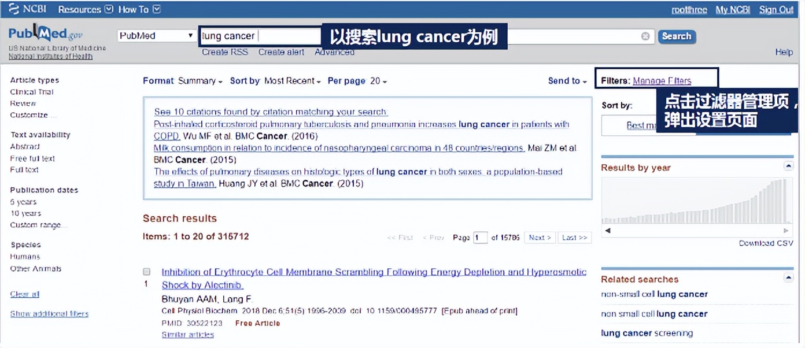Clear the search box using the X icon
805x348 pixels.
pyautogui.click(x=645, y=36)
